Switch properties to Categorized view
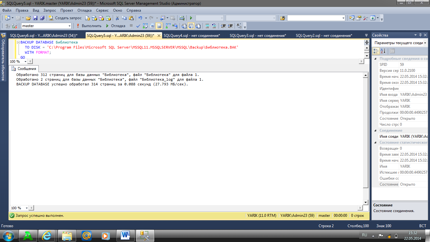This screenshot has width=430, height=242. point(376,51)
